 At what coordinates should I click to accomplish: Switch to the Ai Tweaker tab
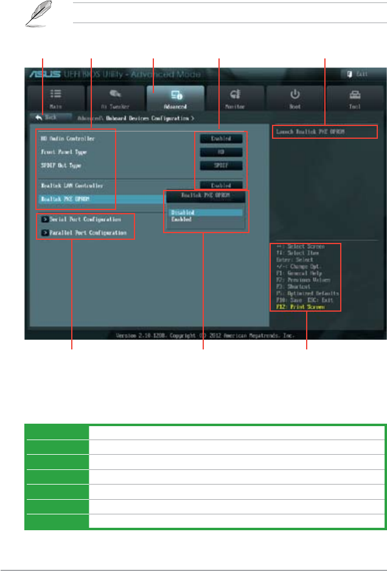coord(115,99)
